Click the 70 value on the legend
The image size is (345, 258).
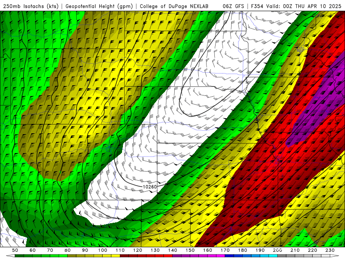[50, 250]
